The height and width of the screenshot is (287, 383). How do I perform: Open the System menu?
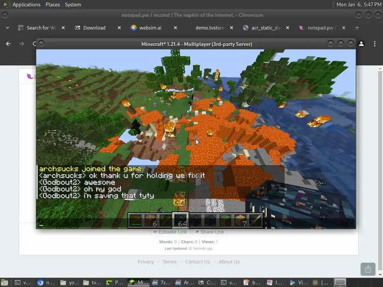pyautogui.click(x=73, y=4)
